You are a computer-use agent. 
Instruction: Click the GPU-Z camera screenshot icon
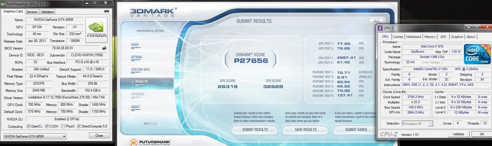tap(107, 11)
